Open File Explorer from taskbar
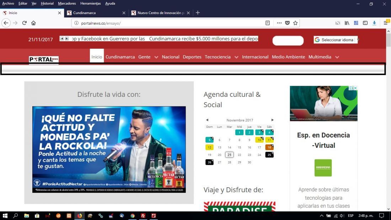 26,216
